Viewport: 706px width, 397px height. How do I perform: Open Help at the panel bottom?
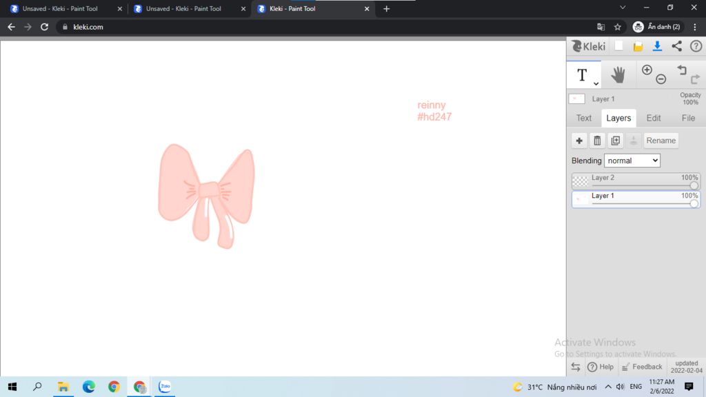[601, 367]
